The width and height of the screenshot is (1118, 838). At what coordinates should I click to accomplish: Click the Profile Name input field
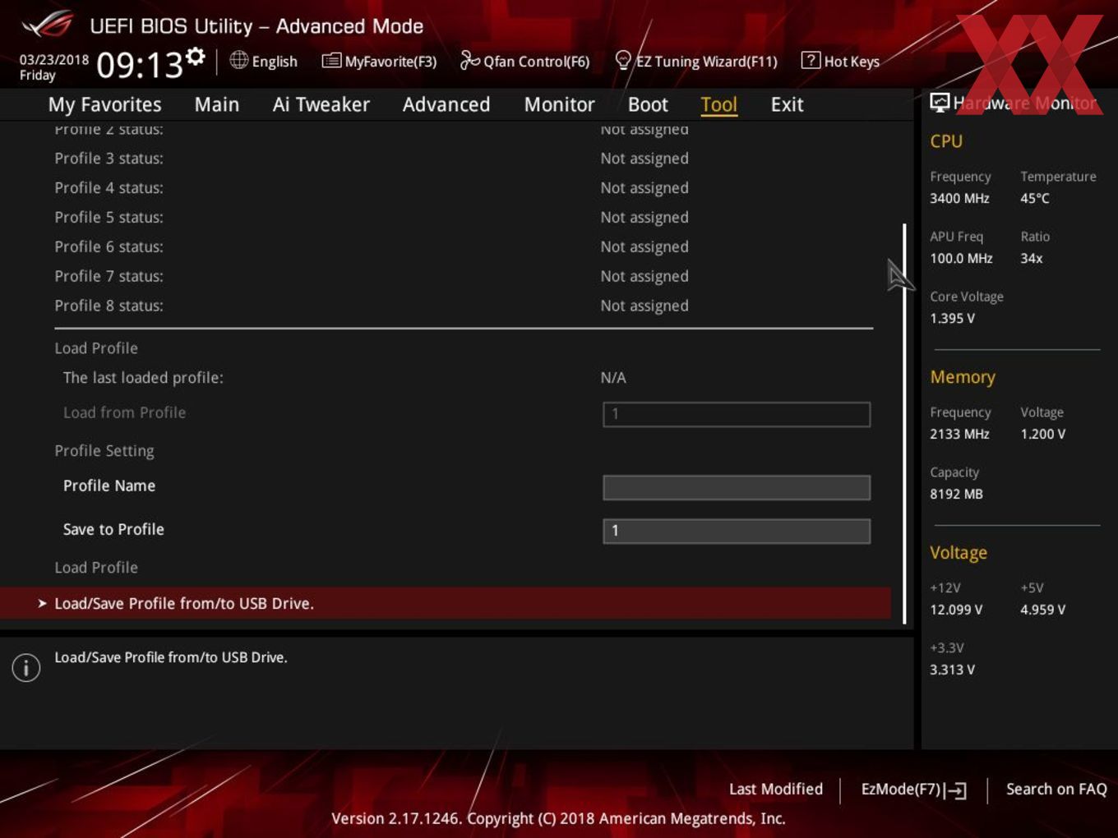pos(737,487)
